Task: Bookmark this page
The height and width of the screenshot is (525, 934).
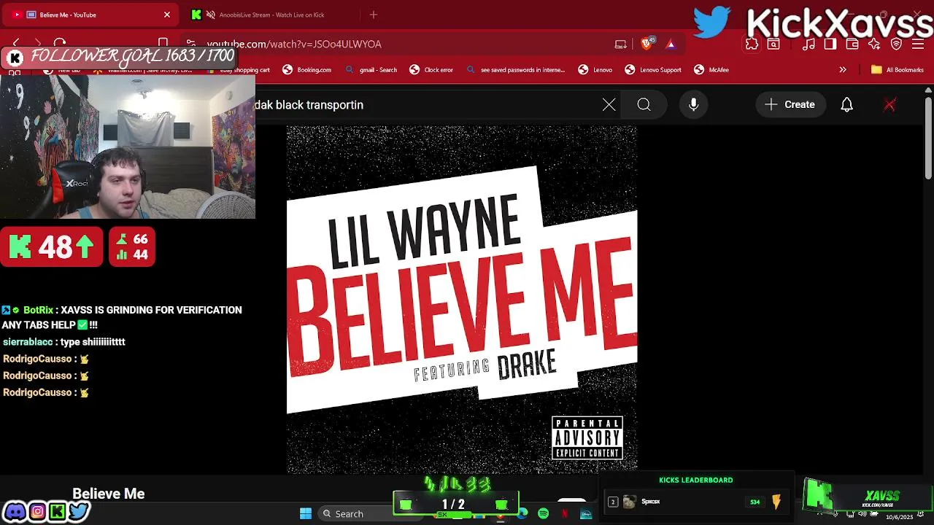Action: point(163,44)
